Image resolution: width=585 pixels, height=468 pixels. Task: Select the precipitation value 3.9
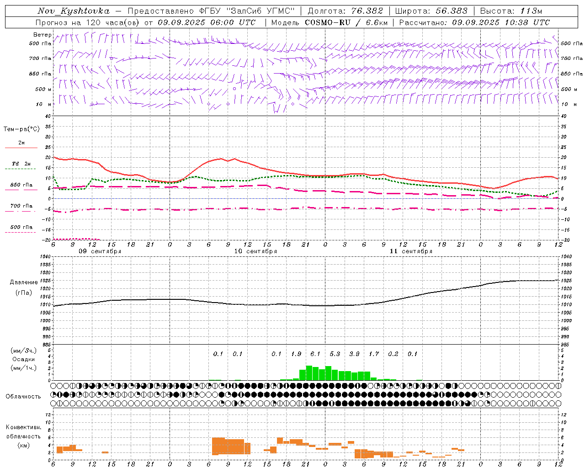coord(354,354)
